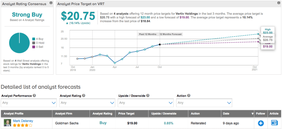Select the 12 Months Forecast chart label
Screen dimensions: 283x129
click(x=171, y=34)
